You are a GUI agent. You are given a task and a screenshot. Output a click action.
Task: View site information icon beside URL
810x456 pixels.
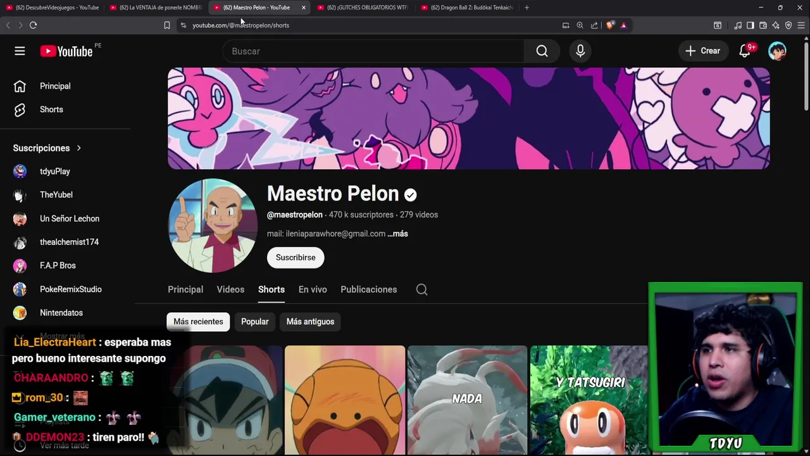pyautogui.click(x=184, y=25)
